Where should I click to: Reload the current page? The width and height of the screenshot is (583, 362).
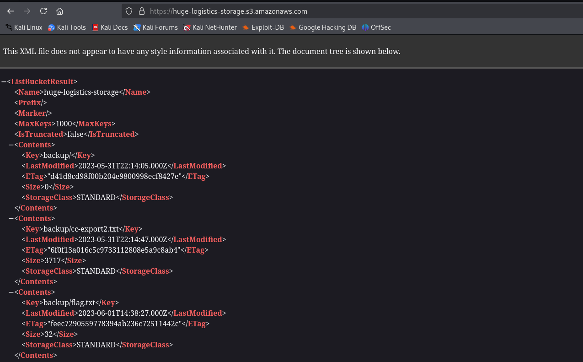(43, 11)
